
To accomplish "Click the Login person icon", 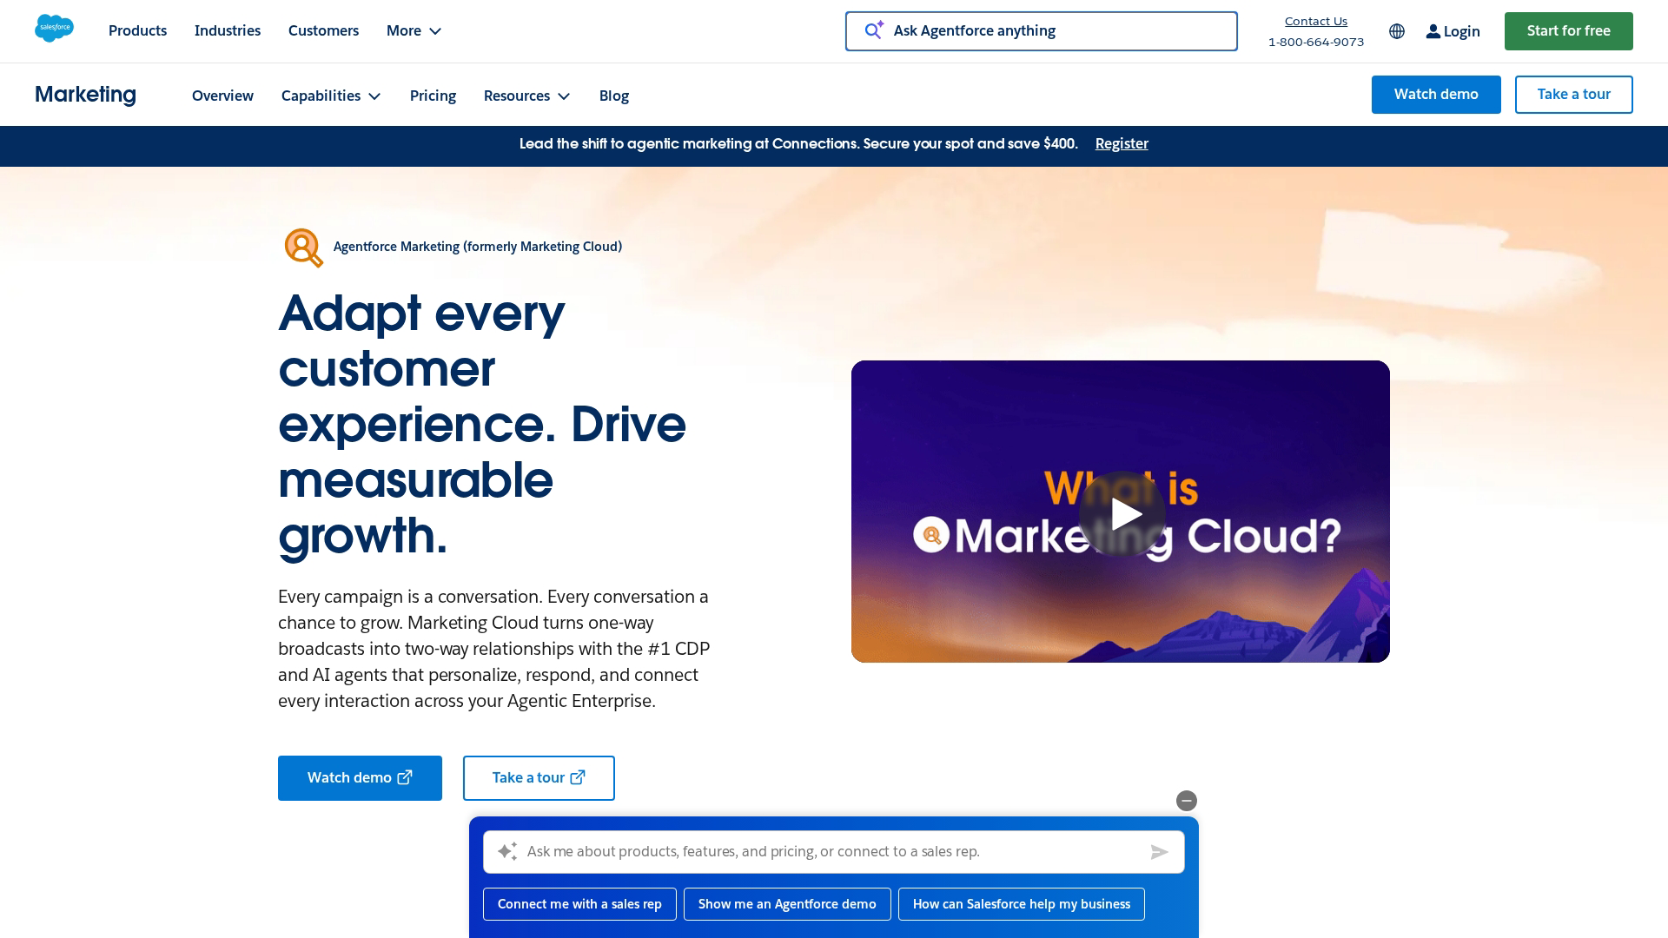I will coord(1433,31).
